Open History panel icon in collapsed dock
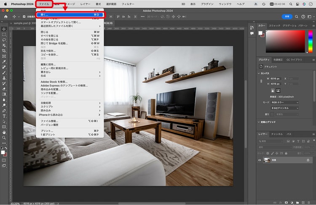 click(252, 28)
